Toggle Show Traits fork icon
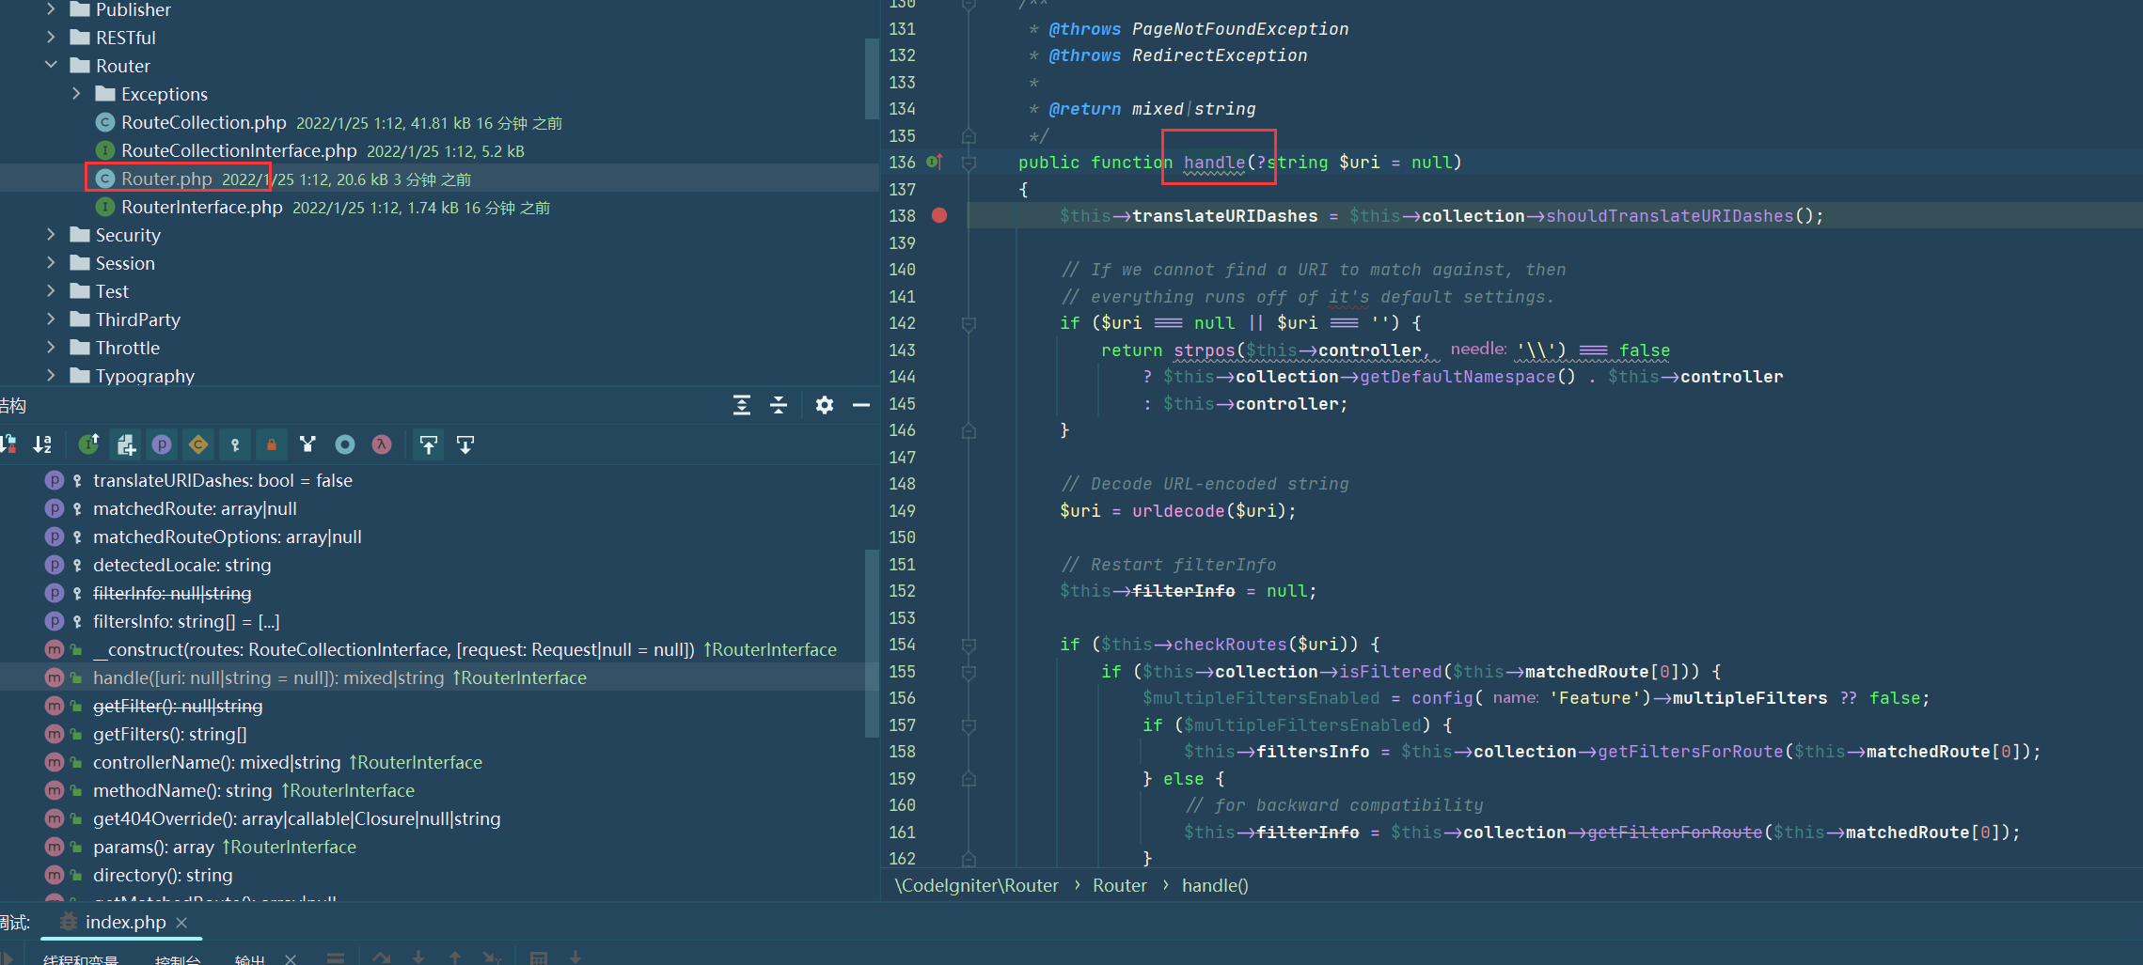This screenshot has width=2143, height=965. (x=307, y=444)
